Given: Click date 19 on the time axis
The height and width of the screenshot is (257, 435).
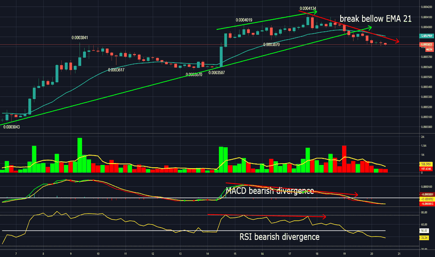Looking at the screenshot, I should click(344, 254).
